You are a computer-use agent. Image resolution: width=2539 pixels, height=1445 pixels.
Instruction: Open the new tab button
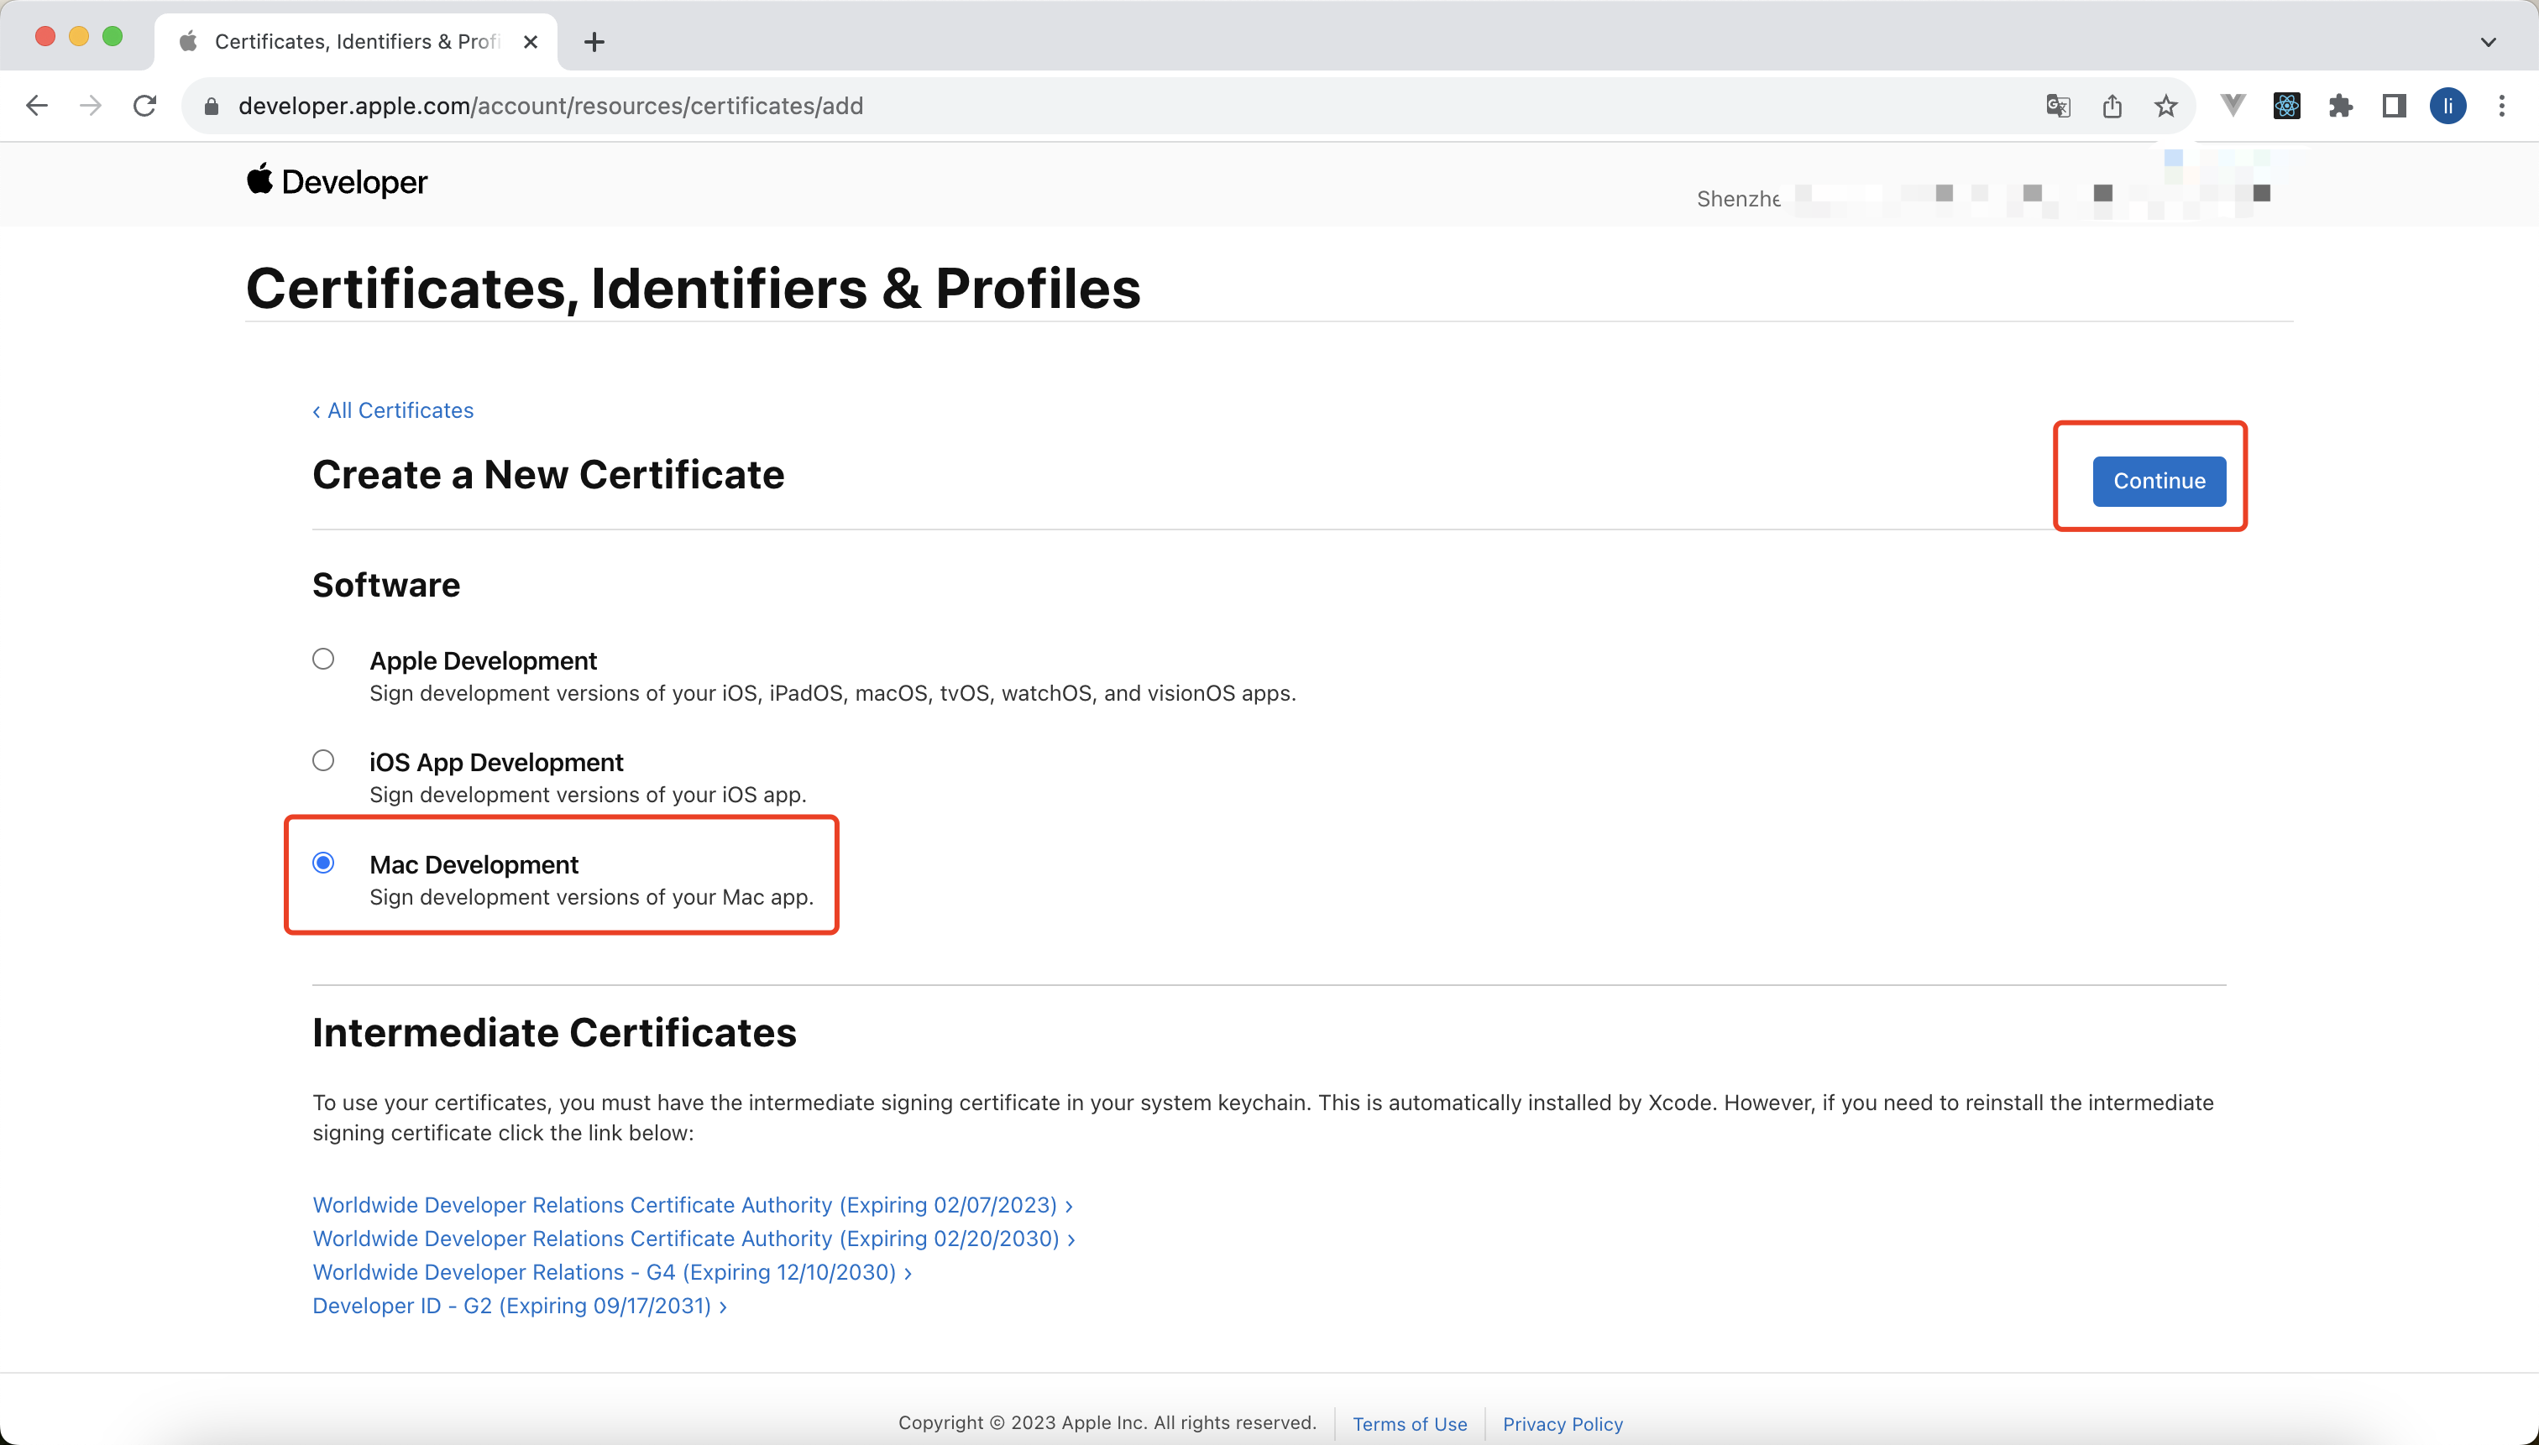594,40
